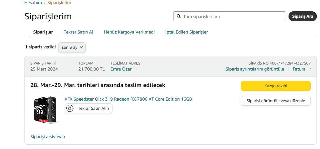Open Sipariş ayrıntılarını görüntüle link
The width and height of the screenshot is (320, 149).
pos(255,69)
